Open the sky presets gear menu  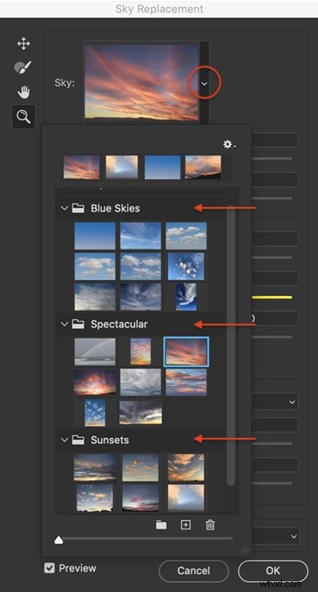tap(229, 145)
